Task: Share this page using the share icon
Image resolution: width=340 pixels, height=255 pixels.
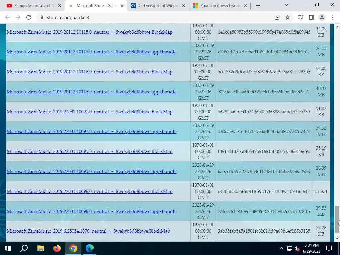Action: coord(277,17)
